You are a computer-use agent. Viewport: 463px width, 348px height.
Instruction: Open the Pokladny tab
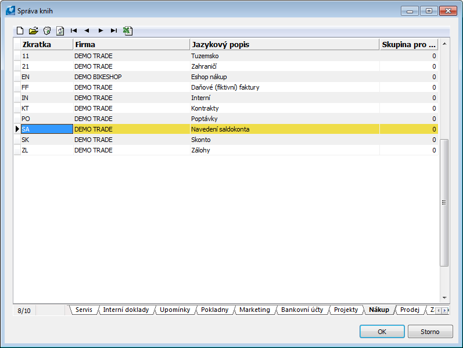(x=215, y=310)
